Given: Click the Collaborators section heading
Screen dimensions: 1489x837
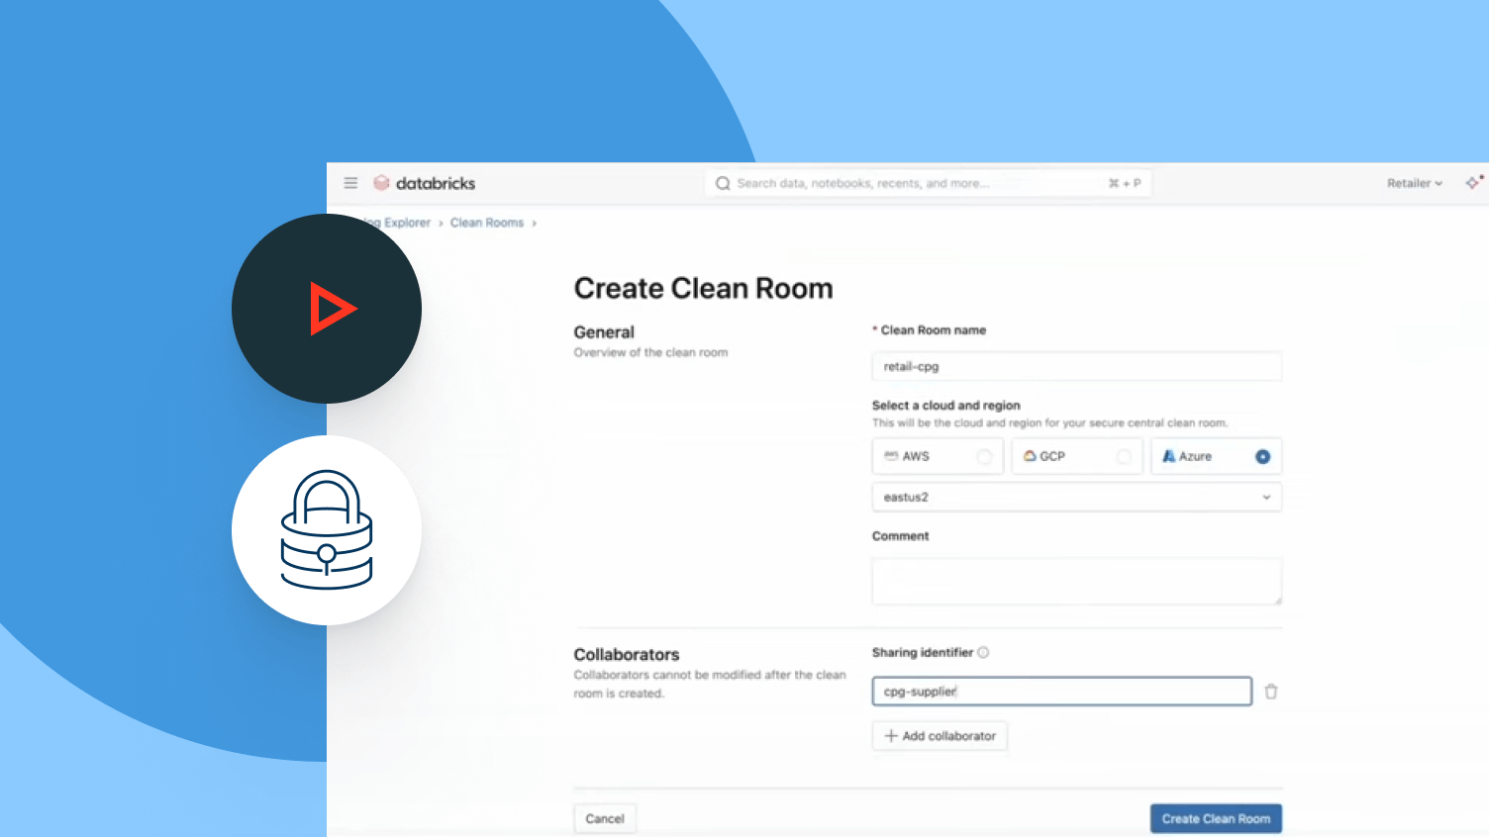Looking at the screenshot, I should (627, 655).
